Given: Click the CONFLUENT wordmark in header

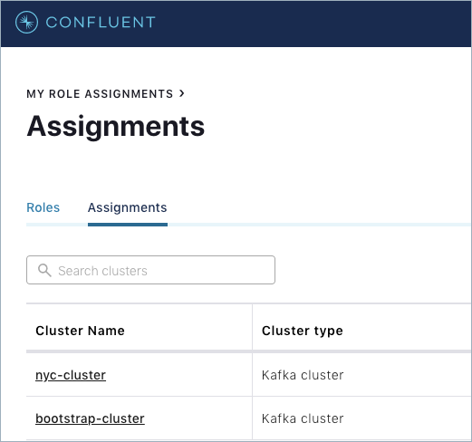Looking at the screenshot, I should click(101, 23).
